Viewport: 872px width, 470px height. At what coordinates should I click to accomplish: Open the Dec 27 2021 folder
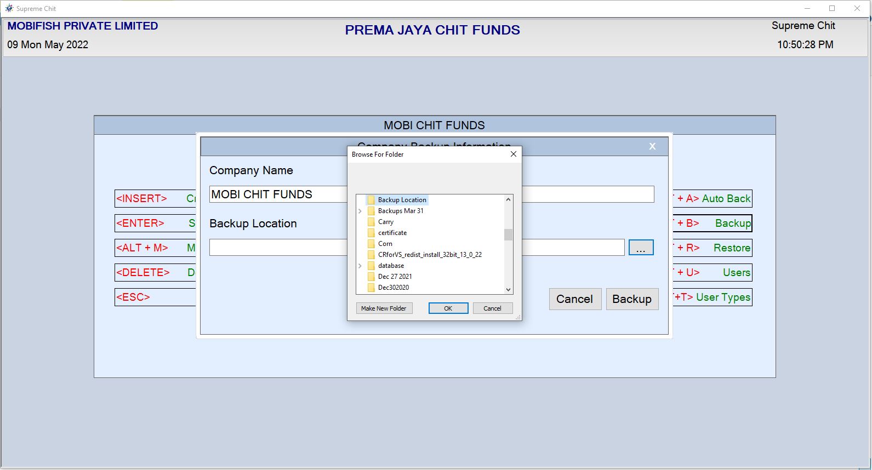pyautogui.click(x=395, y=277)
